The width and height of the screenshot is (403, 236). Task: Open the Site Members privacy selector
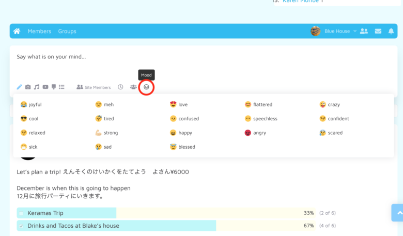94,87
